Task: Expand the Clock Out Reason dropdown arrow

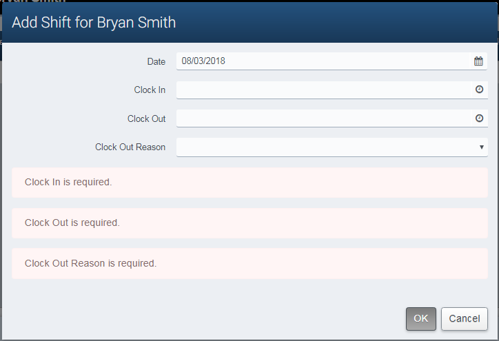Action: click(481, 147)
